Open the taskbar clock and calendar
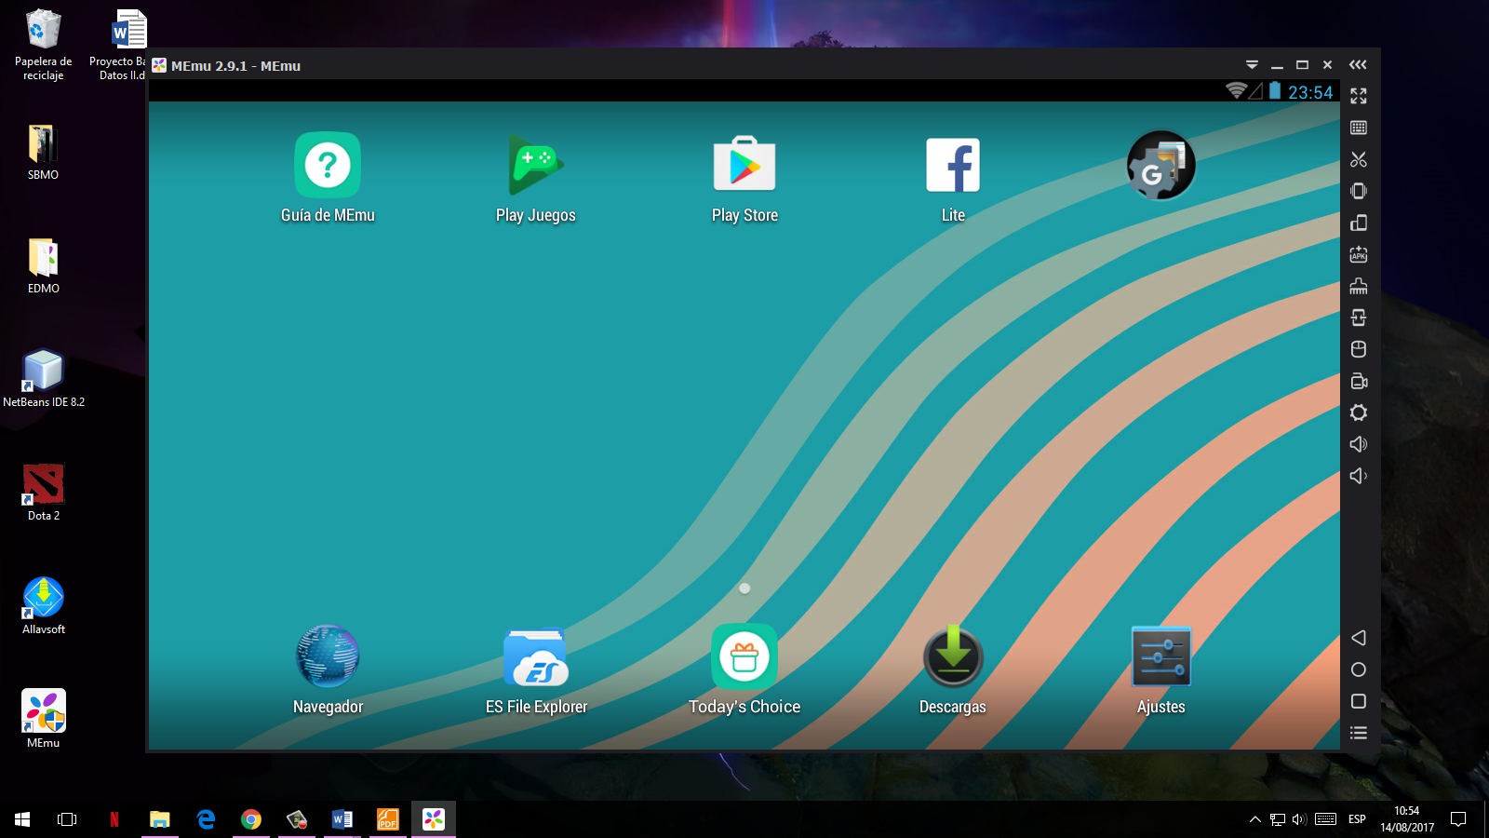Image resolution: width=1489 pixels, height=838 pixels. pos(1407,819)
